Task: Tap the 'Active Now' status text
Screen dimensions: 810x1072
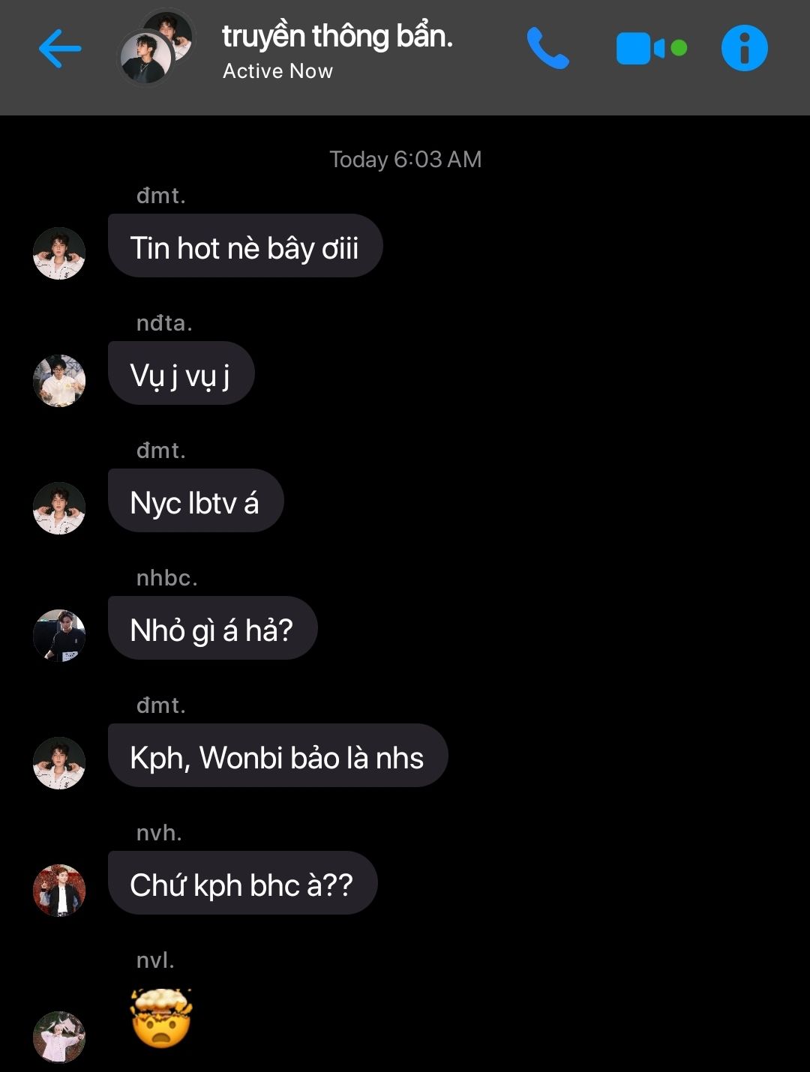Action: point(277,71)
